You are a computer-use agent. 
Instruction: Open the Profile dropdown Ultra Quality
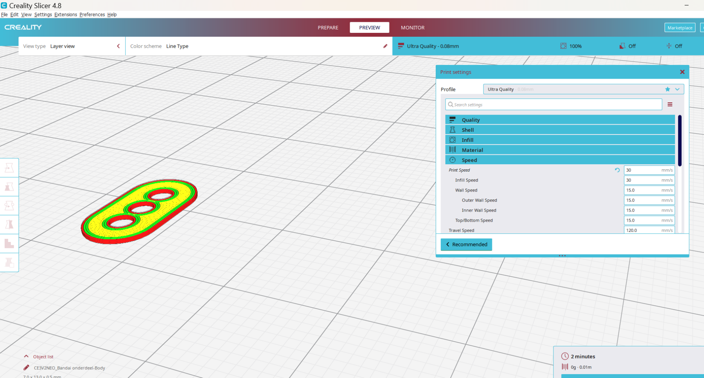pyautogui.click(x=583, y=89)
